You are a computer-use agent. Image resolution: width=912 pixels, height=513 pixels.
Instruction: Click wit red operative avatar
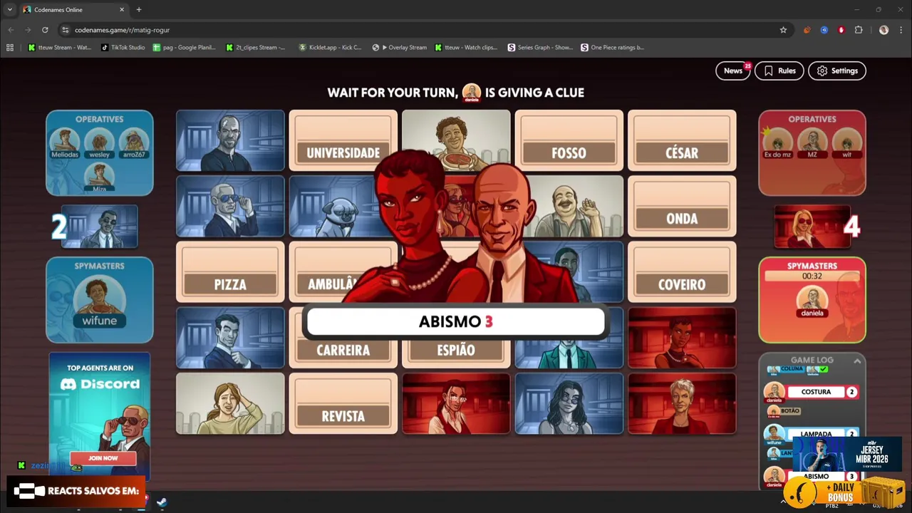pyautogui.click(x=846, y=143)
